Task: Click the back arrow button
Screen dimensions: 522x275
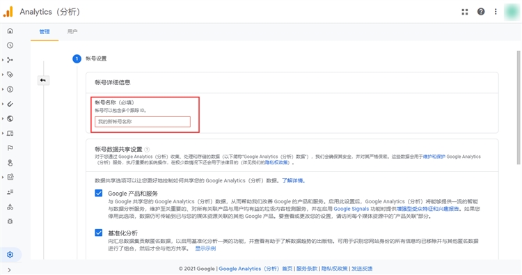Action: coord(43,80)
